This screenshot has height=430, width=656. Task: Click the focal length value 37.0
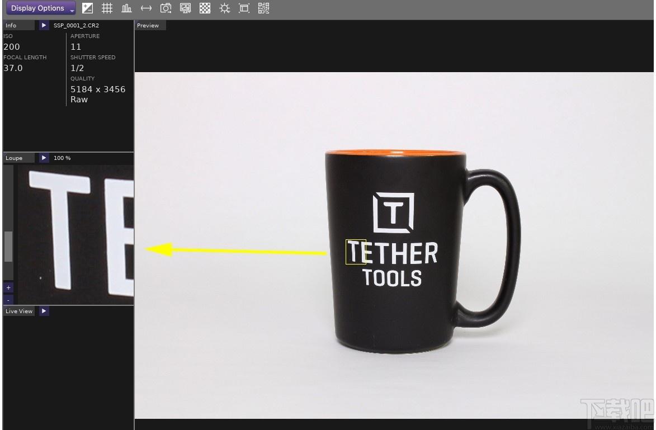[x=13, y=68]
